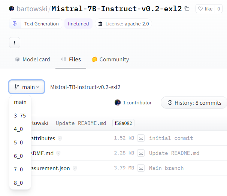The image size is (227, 196).
Task: Open the README.md row's Update README.md commit
Action: point(174,153)
